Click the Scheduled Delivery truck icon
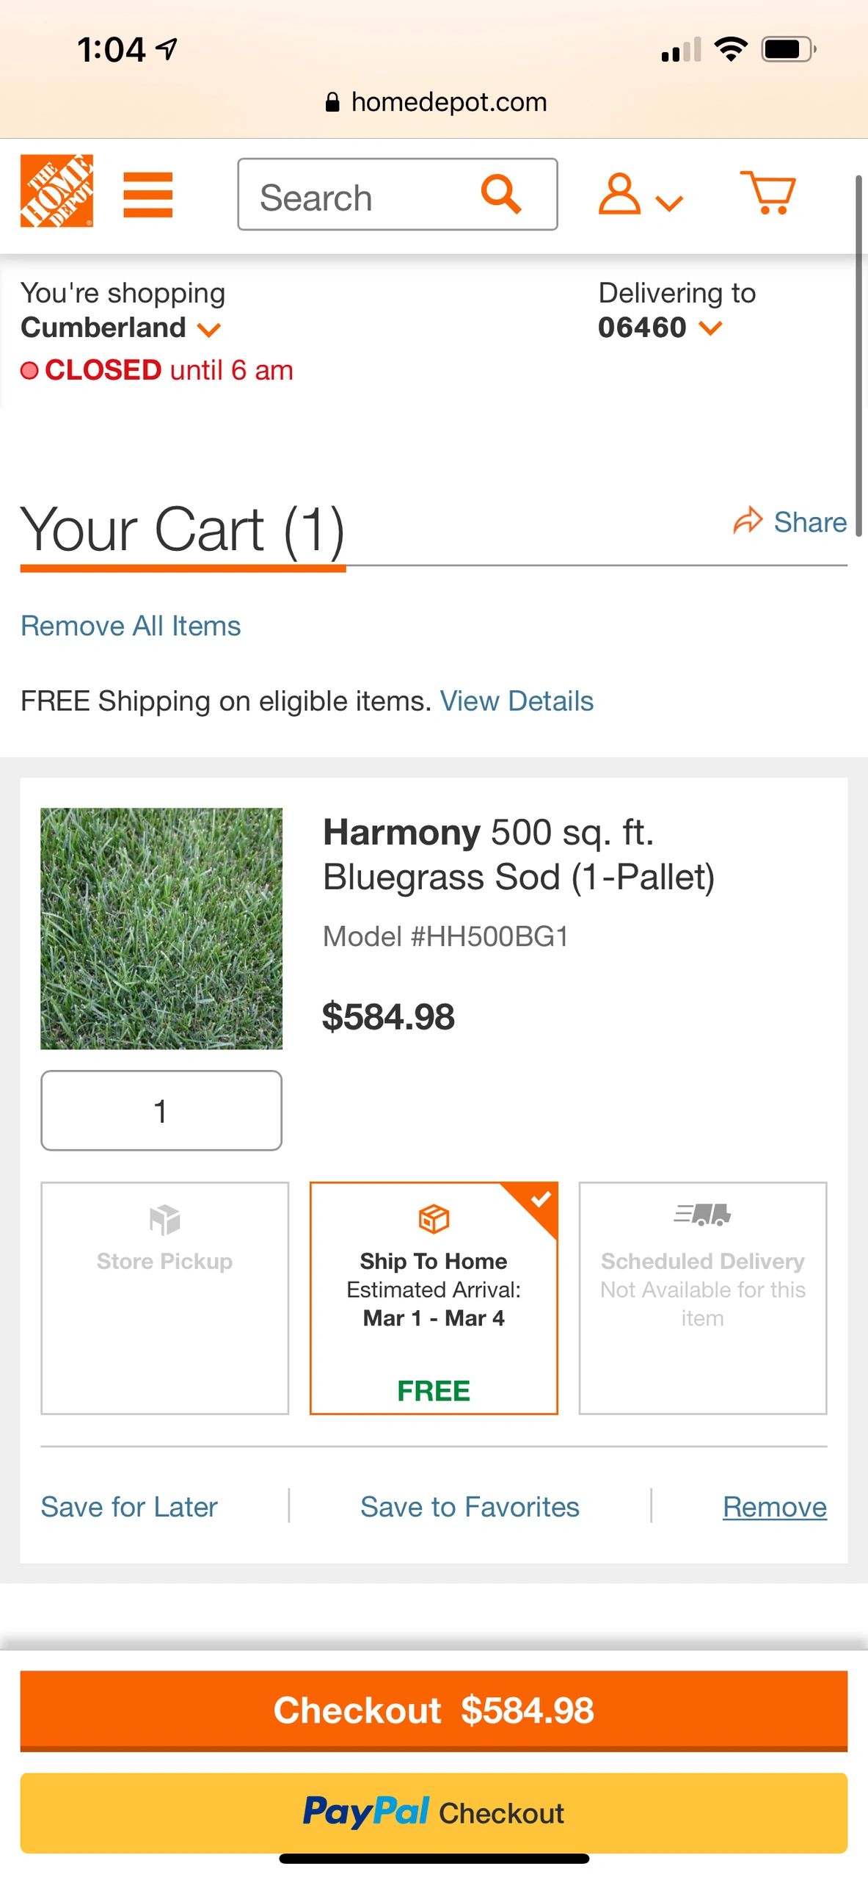This screenshot has height=1880, width=868. pos(701,1213)
